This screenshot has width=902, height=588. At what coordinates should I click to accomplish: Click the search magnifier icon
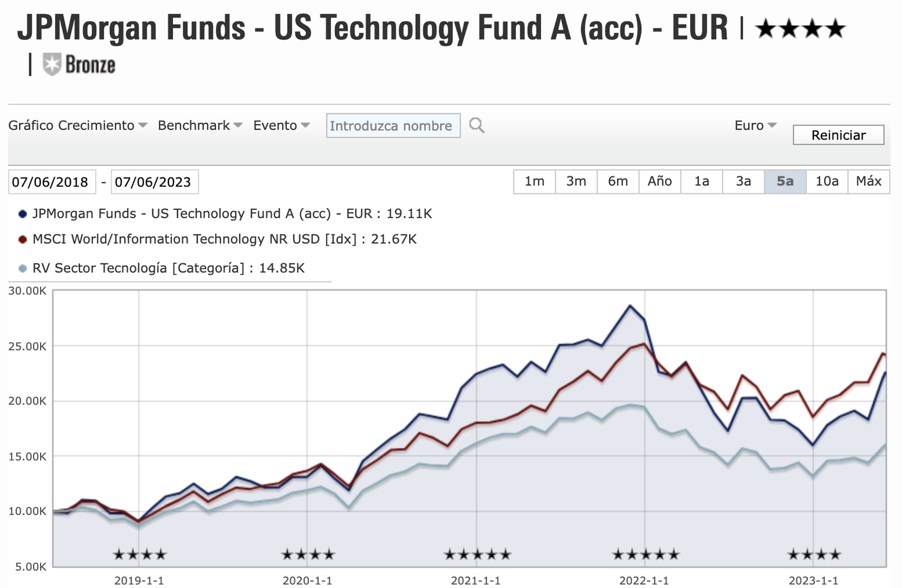pos(477,125)
